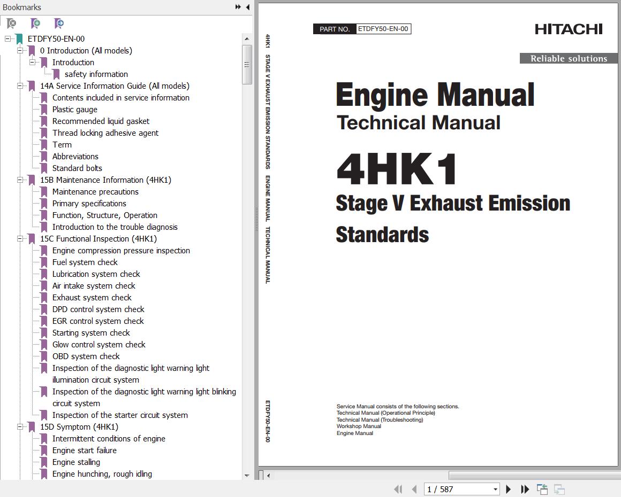Viewport: 621px width, 497px height.
Task: Click the delete bookmark icon
Action: coord(12,24)
